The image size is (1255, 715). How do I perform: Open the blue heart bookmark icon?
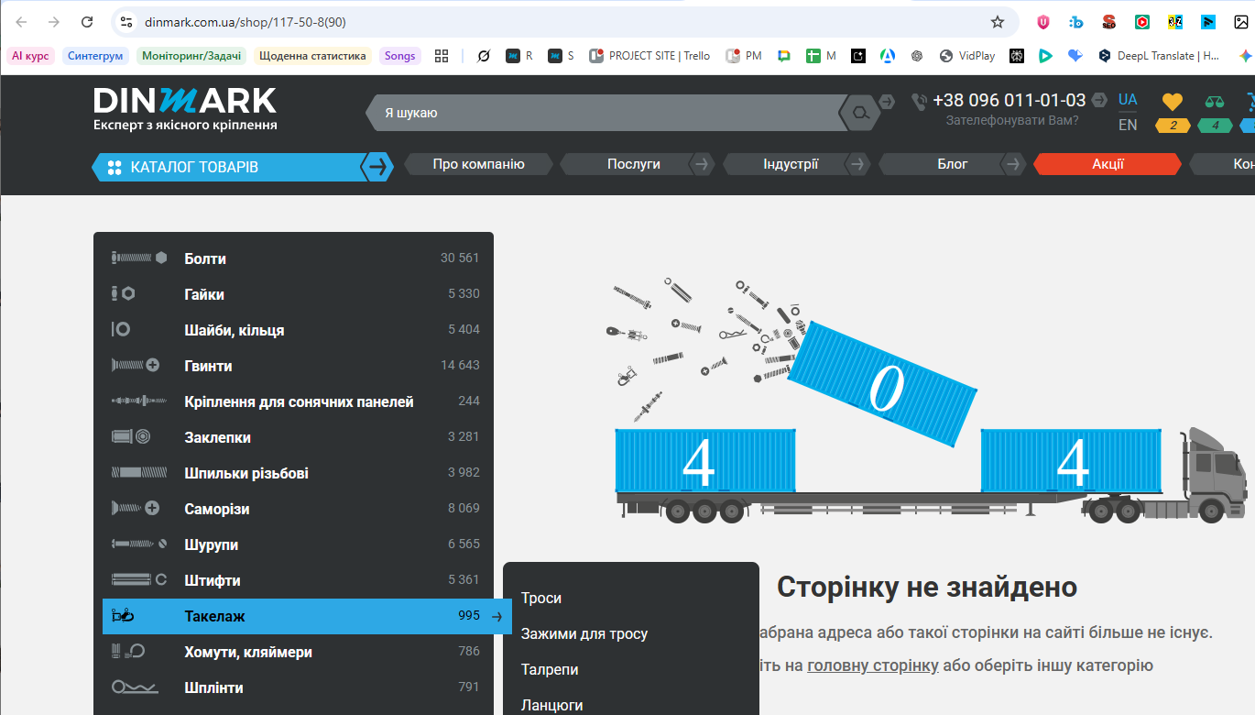click(1075, 56)
